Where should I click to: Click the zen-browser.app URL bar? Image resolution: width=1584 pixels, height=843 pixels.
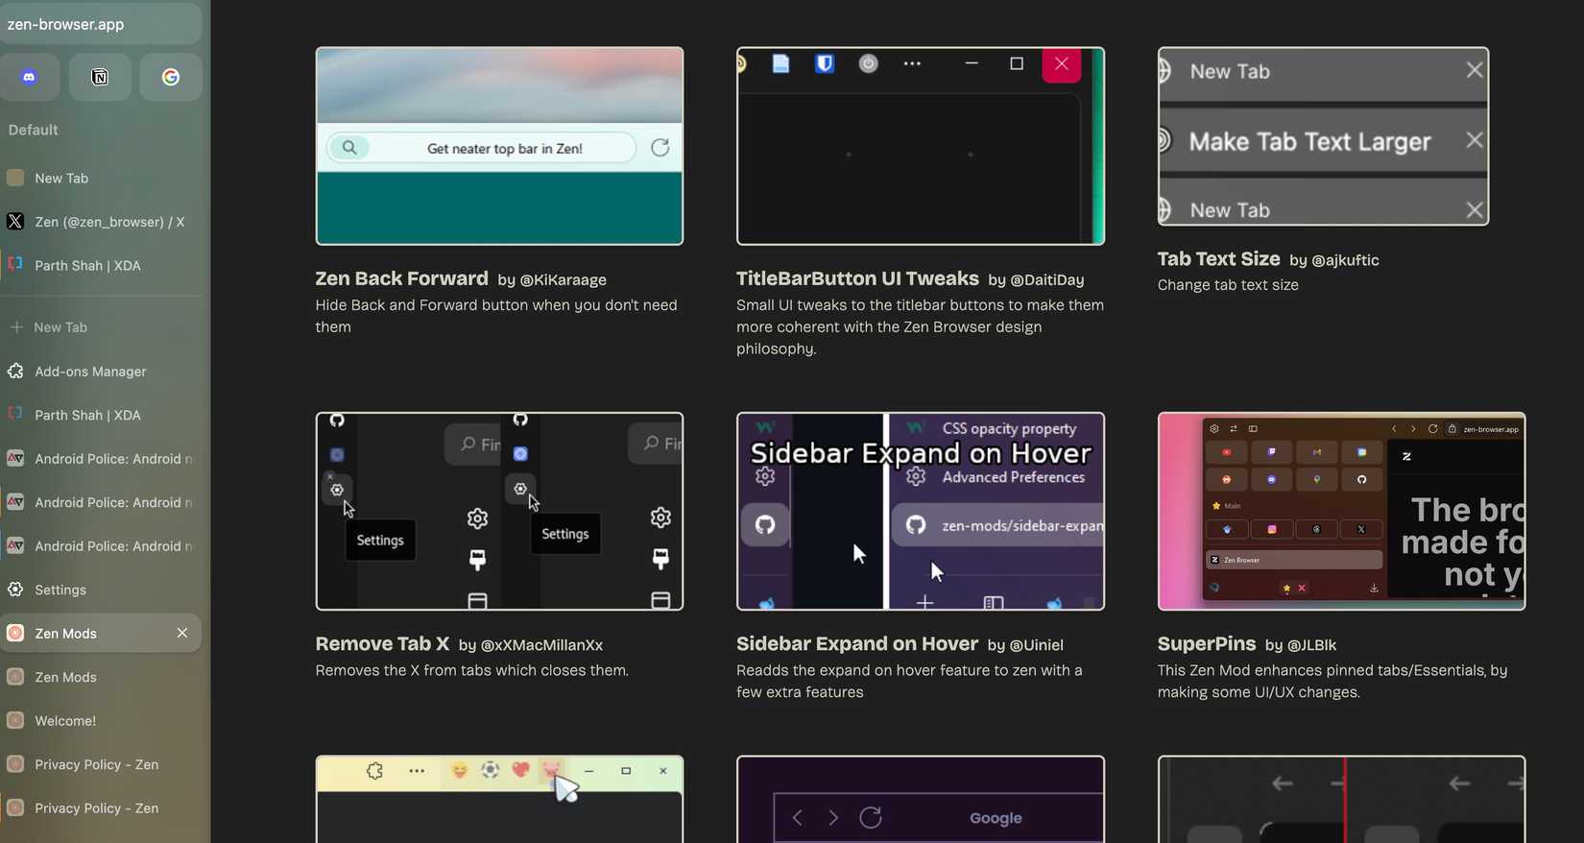point(100,24)
